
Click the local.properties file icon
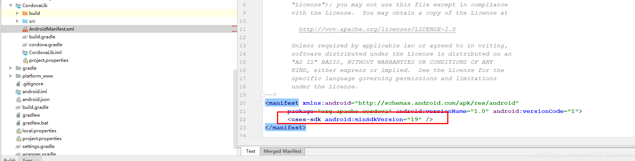[18, 130]
